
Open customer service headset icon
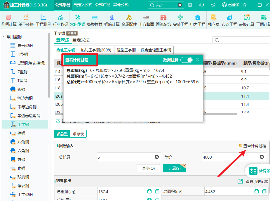202,5
